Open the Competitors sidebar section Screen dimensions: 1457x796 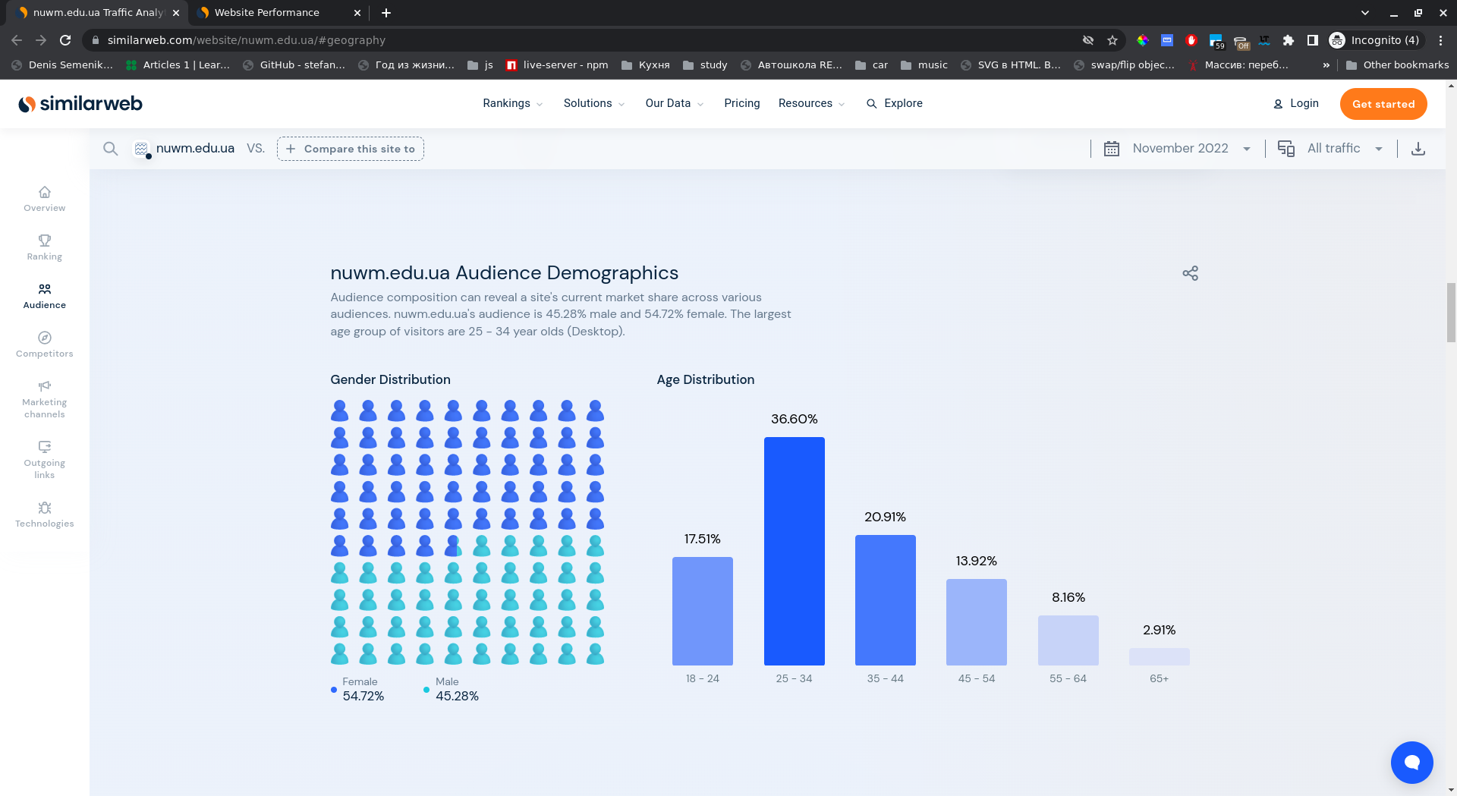[44, 345]
